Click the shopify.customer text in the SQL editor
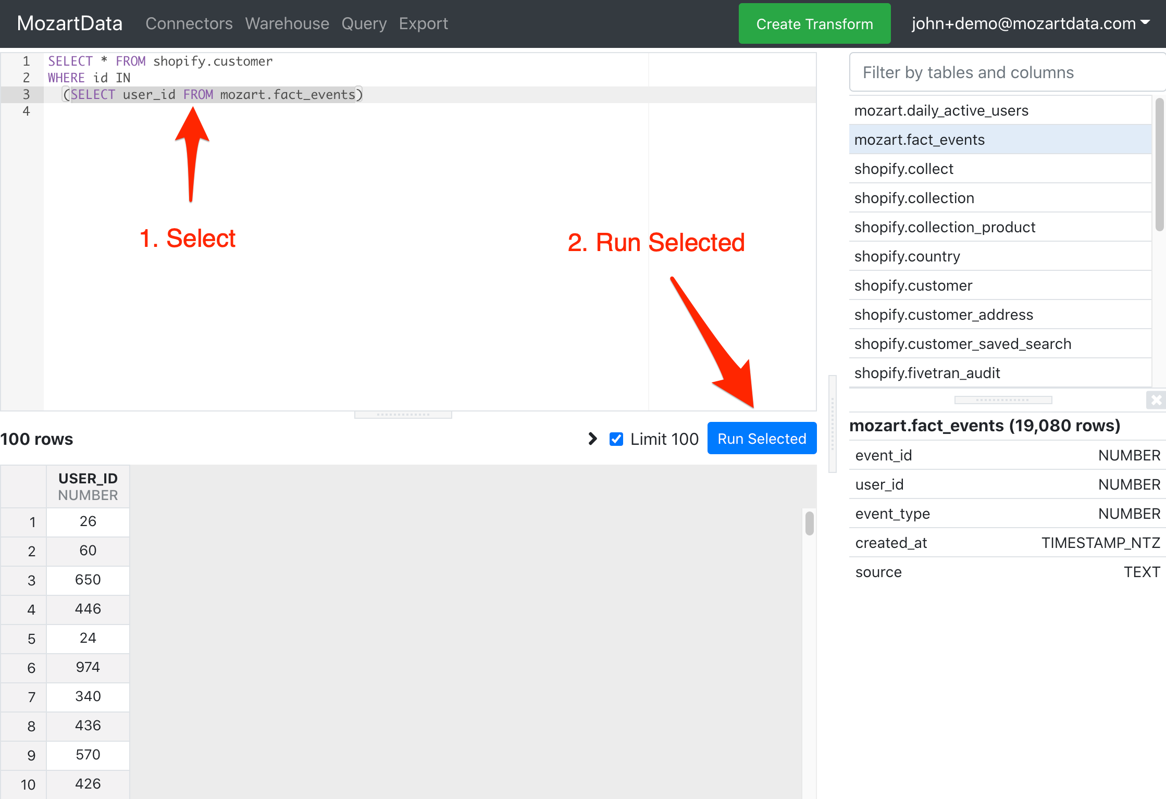1166x799 pixels. coord(213,61)
